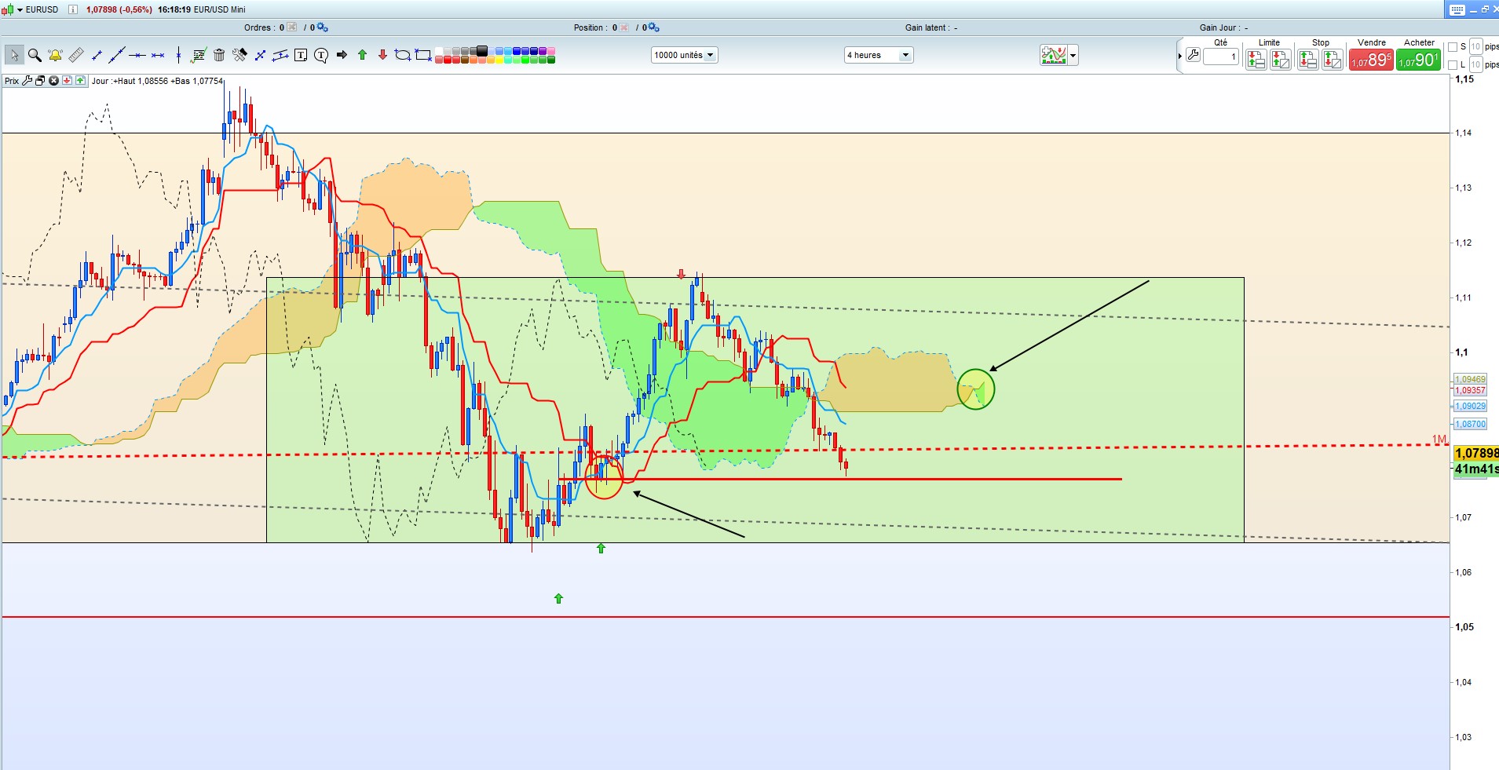The width and height of the screenshot is (1499, 770).
Task: Select the text box T tool
Action: (301, 55)
